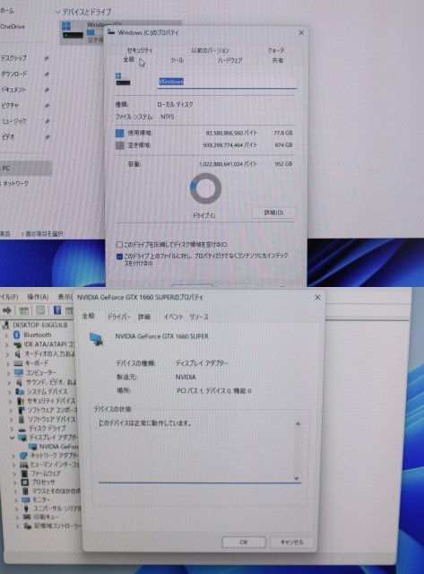
Task: Expand ディスク ドライブ category
Action: click(x=12, y=429)
